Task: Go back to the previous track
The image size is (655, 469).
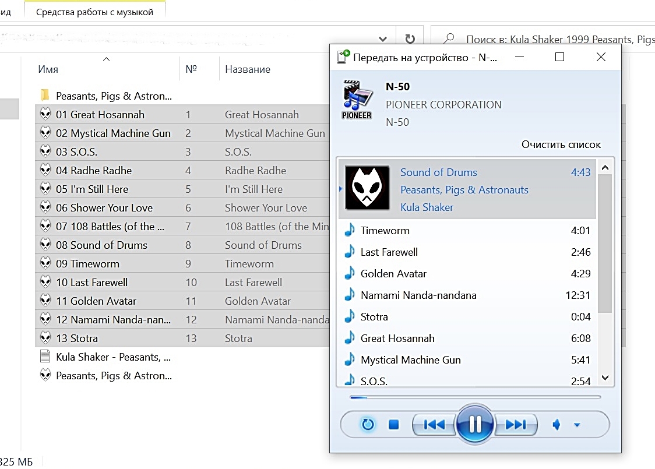Action: click(x=434, y=425)
